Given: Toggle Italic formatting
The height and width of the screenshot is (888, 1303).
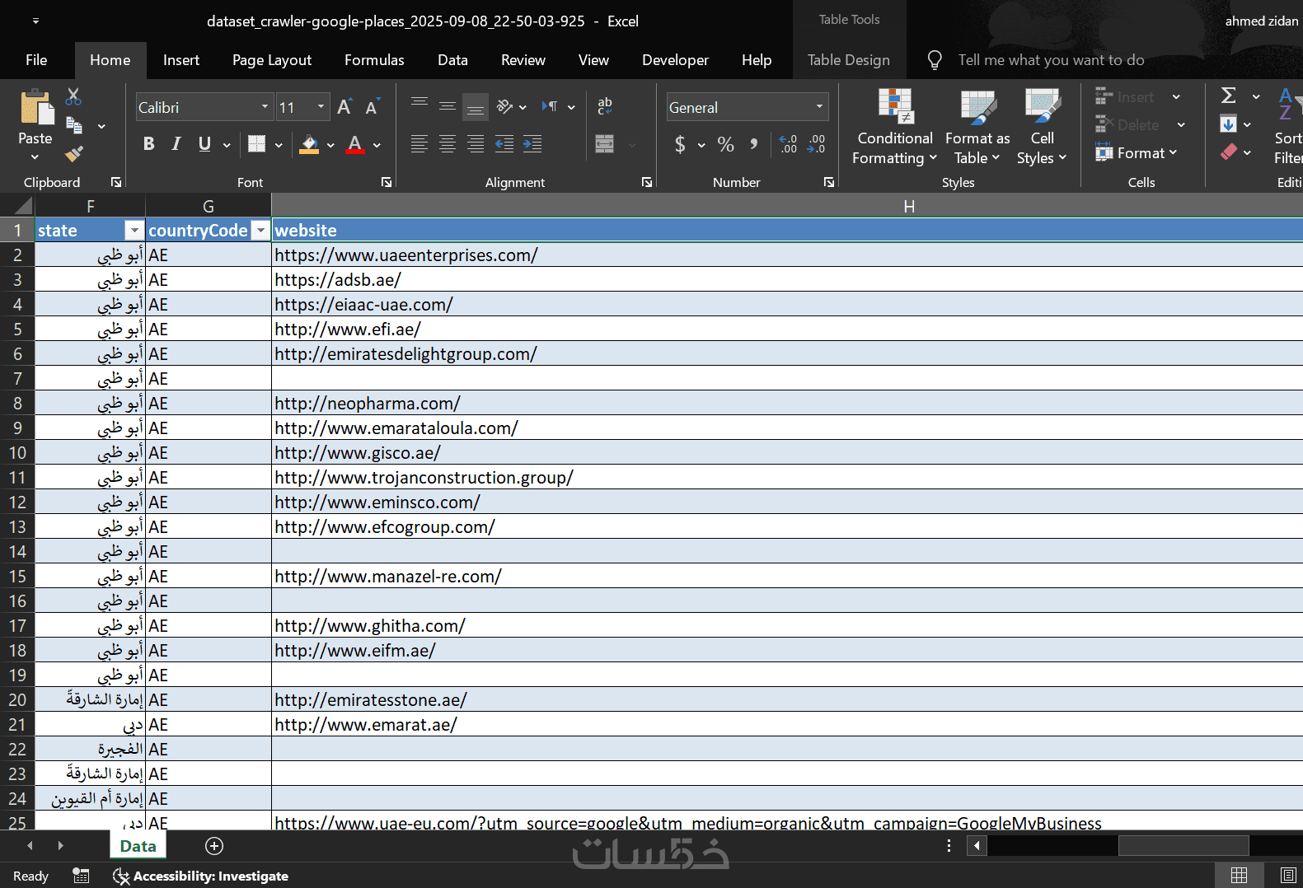Looking at the screenshot, I should [176, 144].
